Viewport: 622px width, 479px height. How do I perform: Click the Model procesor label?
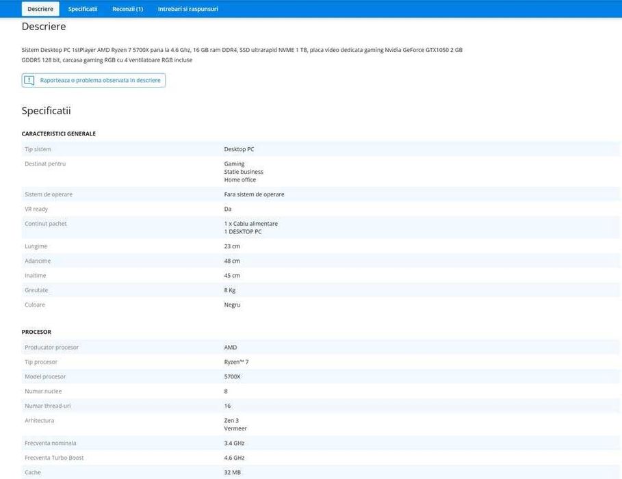pos(45,377)
